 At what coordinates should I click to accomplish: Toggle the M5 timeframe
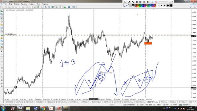(x=6, y=7)
